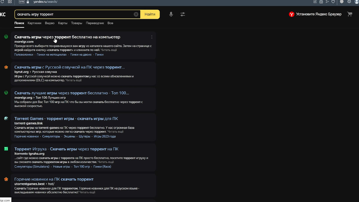
Task: Open the Переводчик tab
Action: (x=95, y=23)
